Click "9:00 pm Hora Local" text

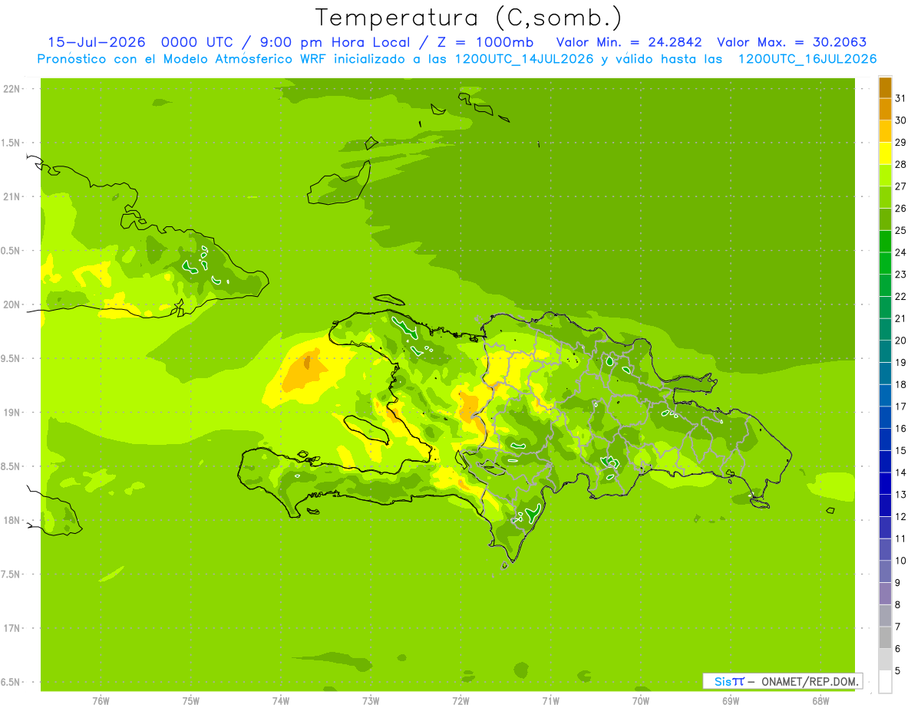click(337, 42)
